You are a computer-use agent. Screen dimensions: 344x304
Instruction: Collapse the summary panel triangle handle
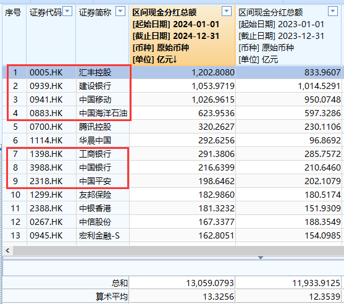click(x=261, y=258)
